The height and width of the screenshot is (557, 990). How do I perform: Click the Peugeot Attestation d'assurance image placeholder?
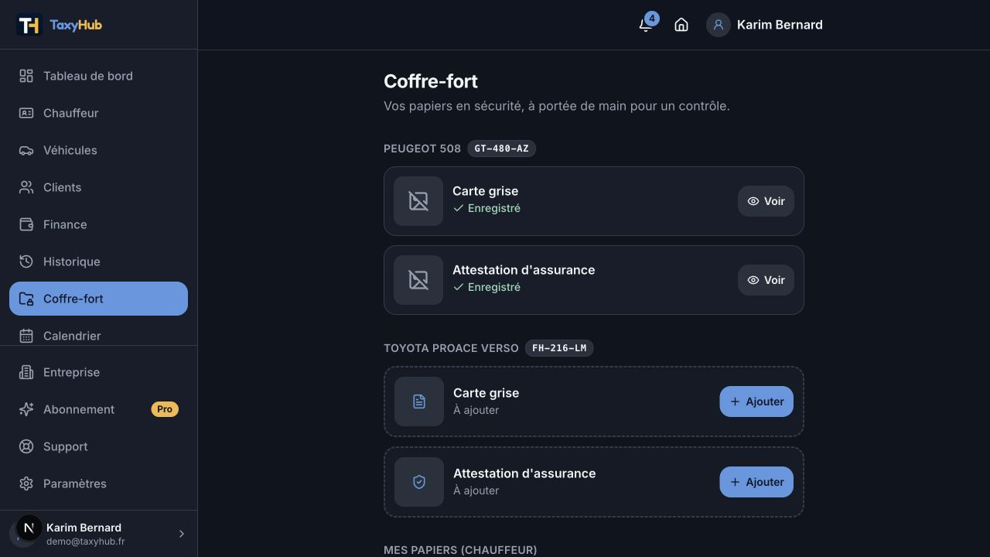418,280
